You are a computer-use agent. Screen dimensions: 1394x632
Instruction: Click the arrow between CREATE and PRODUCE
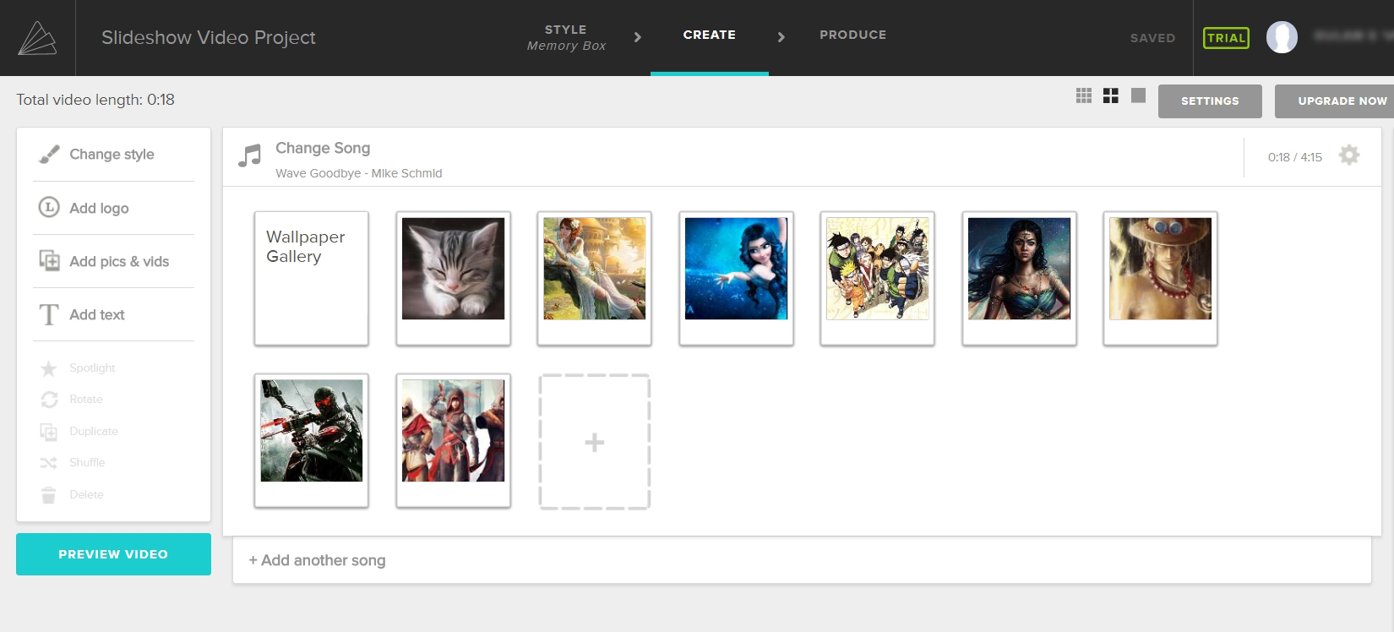tap(781, 37)
